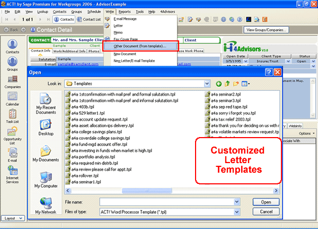
Task: Switch to Webinfo tab
Action: (x=295, y=126)
